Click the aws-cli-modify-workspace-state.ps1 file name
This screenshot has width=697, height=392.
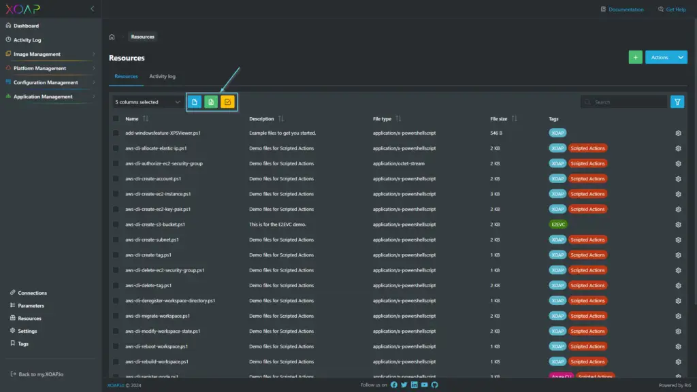[x=163, y=331]
